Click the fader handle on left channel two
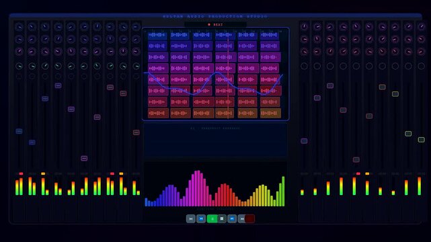The height and width of the screenshot is (242, 431). point(32,143)
